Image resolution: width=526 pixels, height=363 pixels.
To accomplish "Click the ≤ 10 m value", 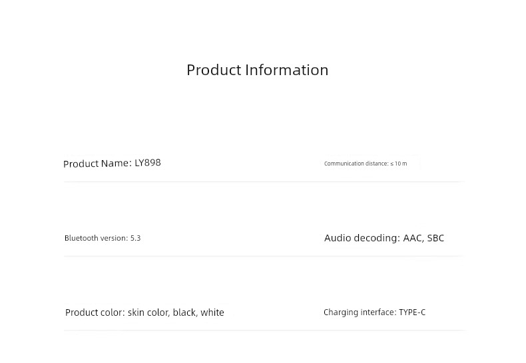I will coord(399,164).
